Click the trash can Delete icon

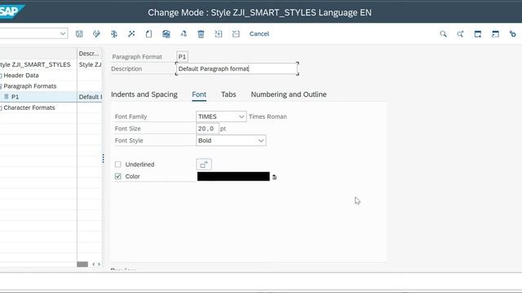(201, 34)
